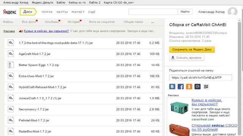Select file name Palindel-Mod-1.7.2.jar
The height and width of the screenshot is (136, 243).
pyautogui.click(x=34, y=121)
